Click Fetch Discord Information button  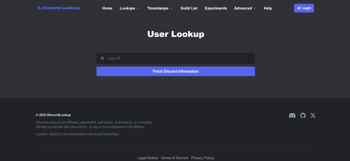click(175, 71)
